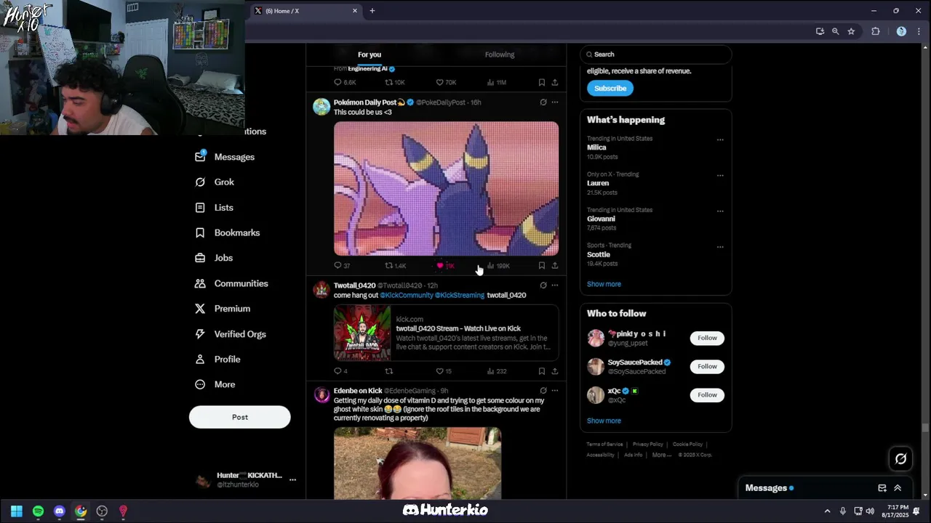Open Premium in the sidebar
This screenshot has width=931, height=523.
pyautogui.click(x=222, y=309)
